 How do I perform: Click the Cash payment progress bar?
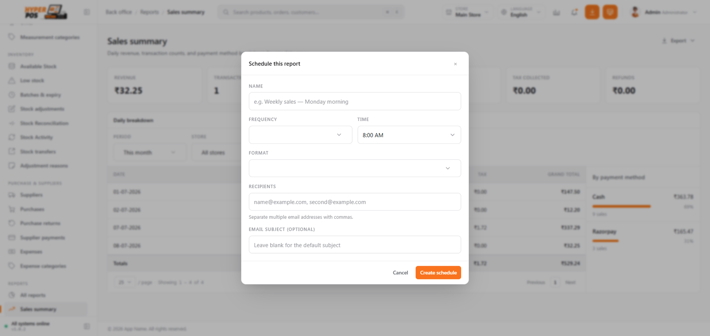pos(621,206)
